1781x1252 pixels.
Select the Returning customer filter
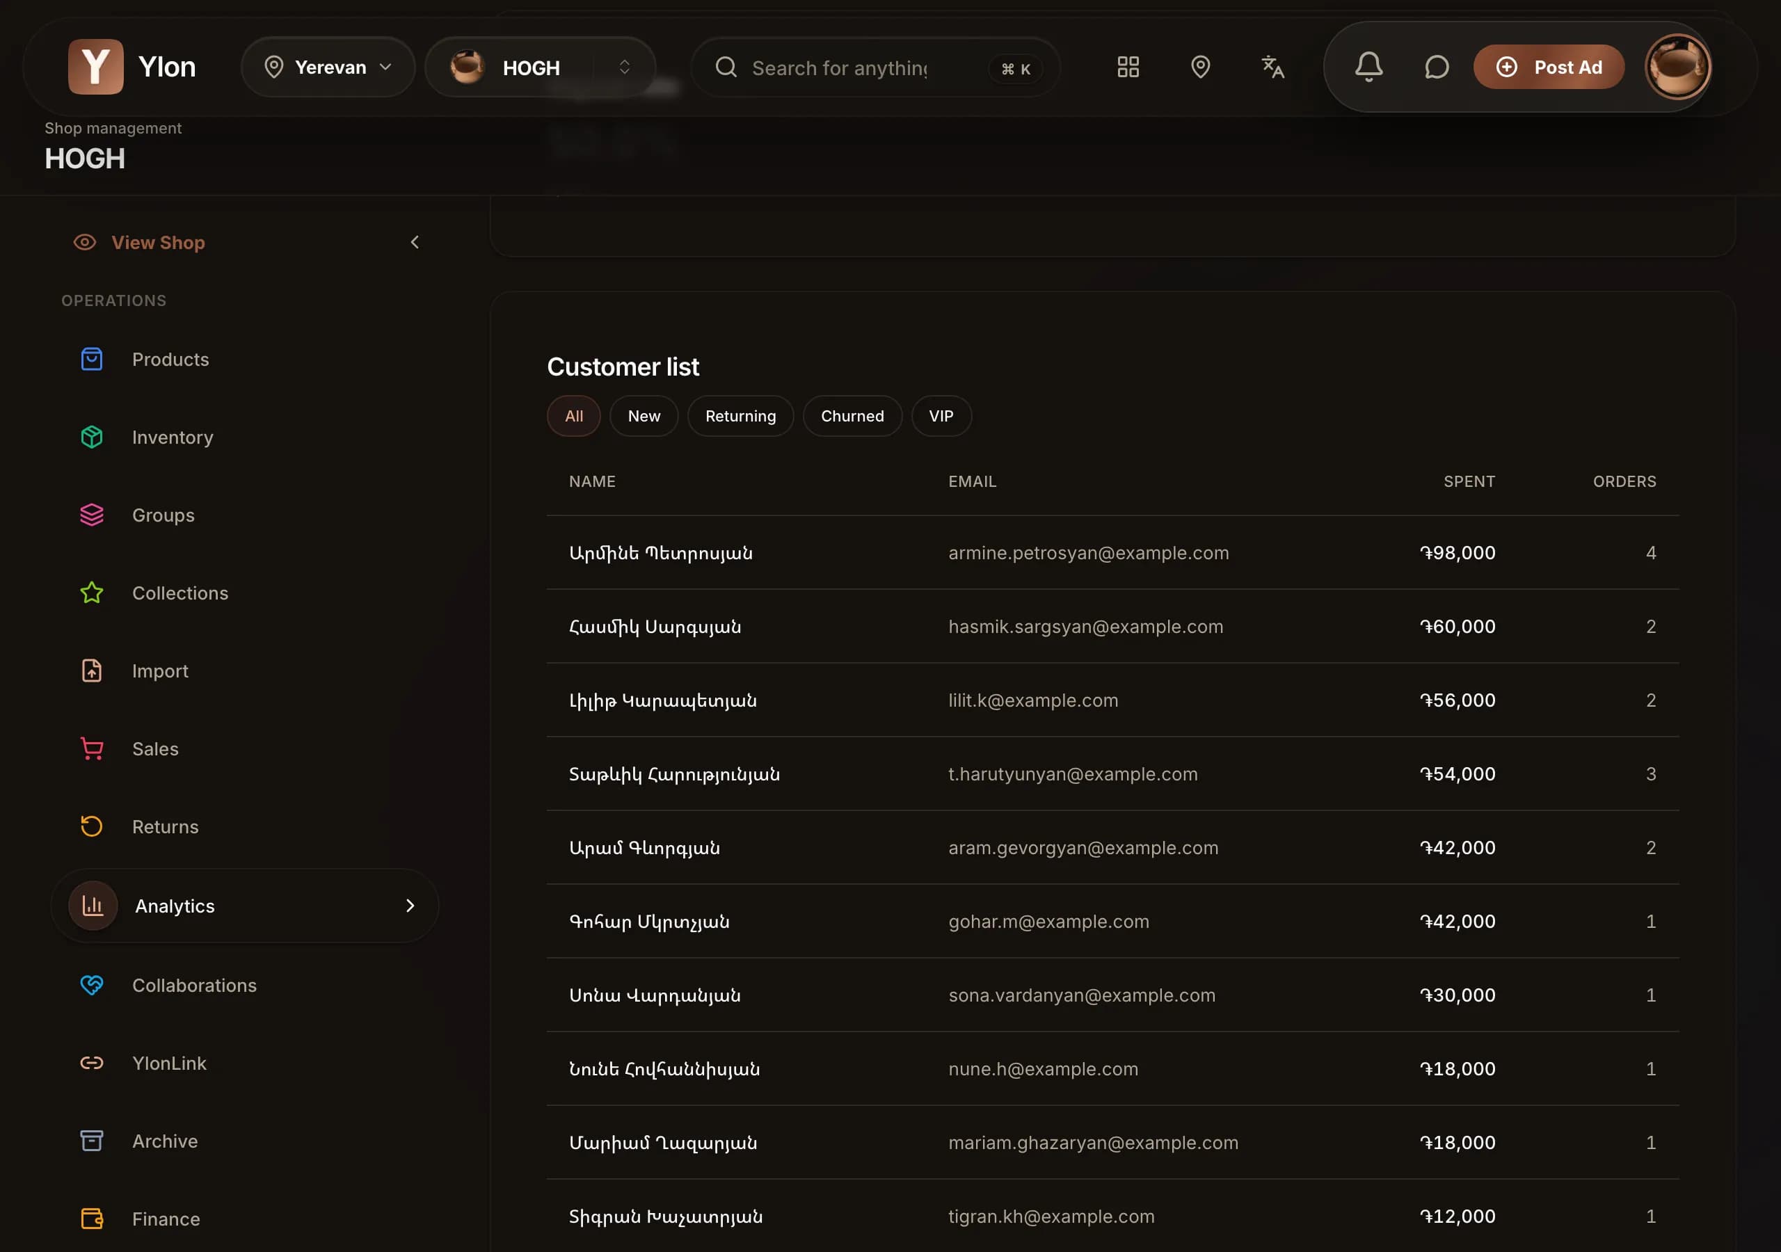(x=741, y=416)
